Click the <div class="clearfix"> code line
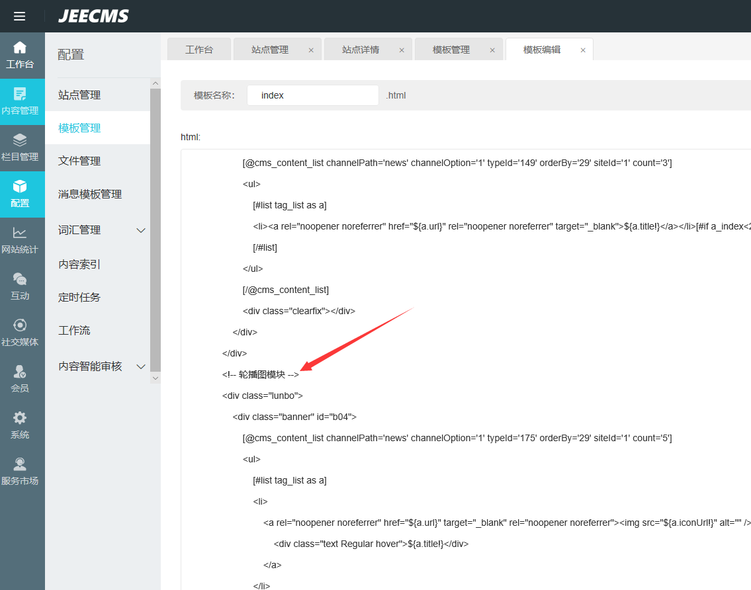 299,311
